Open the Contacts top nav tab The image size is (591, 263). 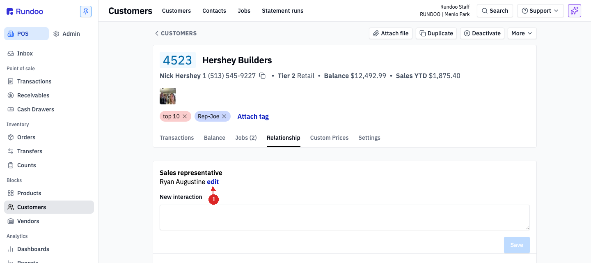coord(214,11)
